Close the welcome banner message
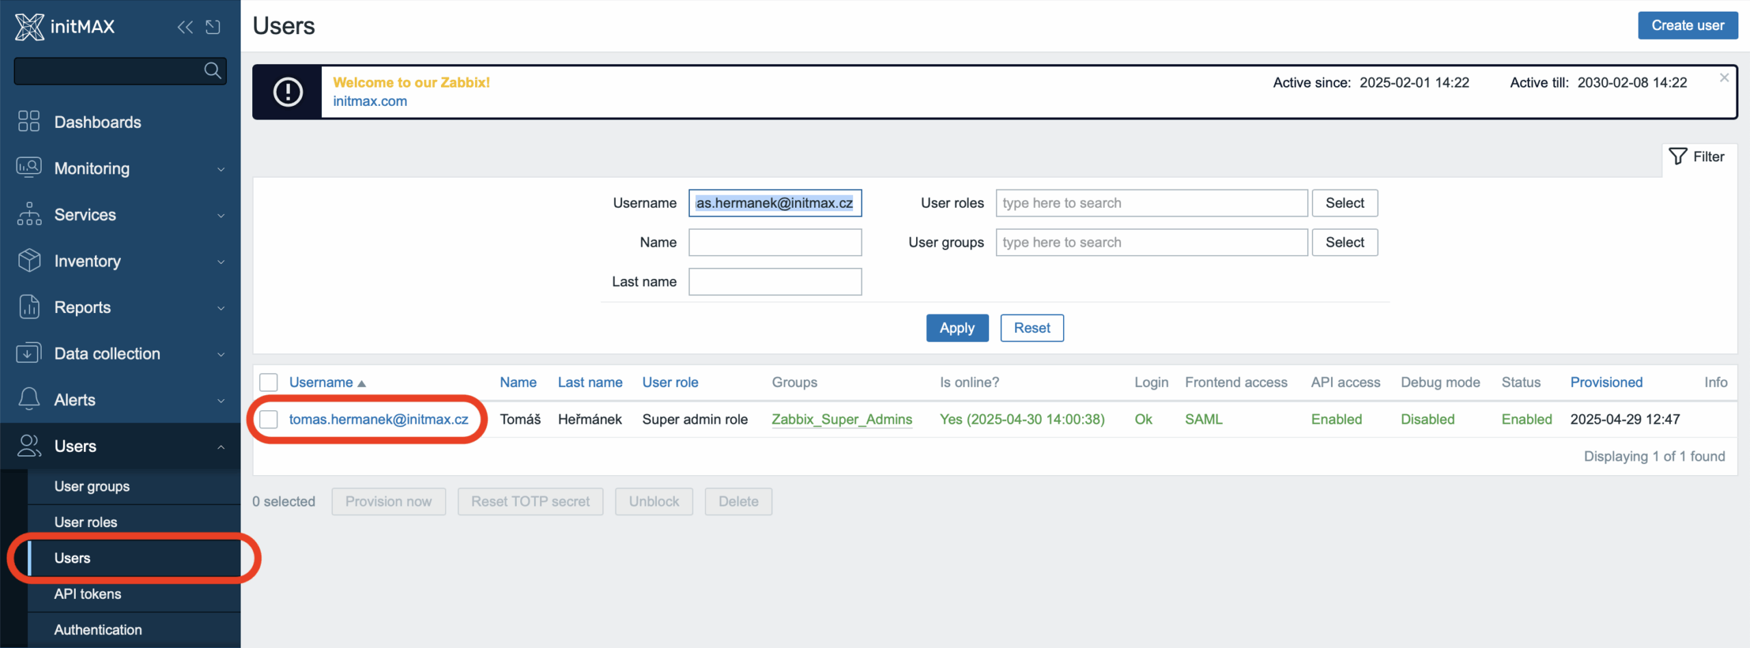 pyautogui.click(x=1724, y=78)
